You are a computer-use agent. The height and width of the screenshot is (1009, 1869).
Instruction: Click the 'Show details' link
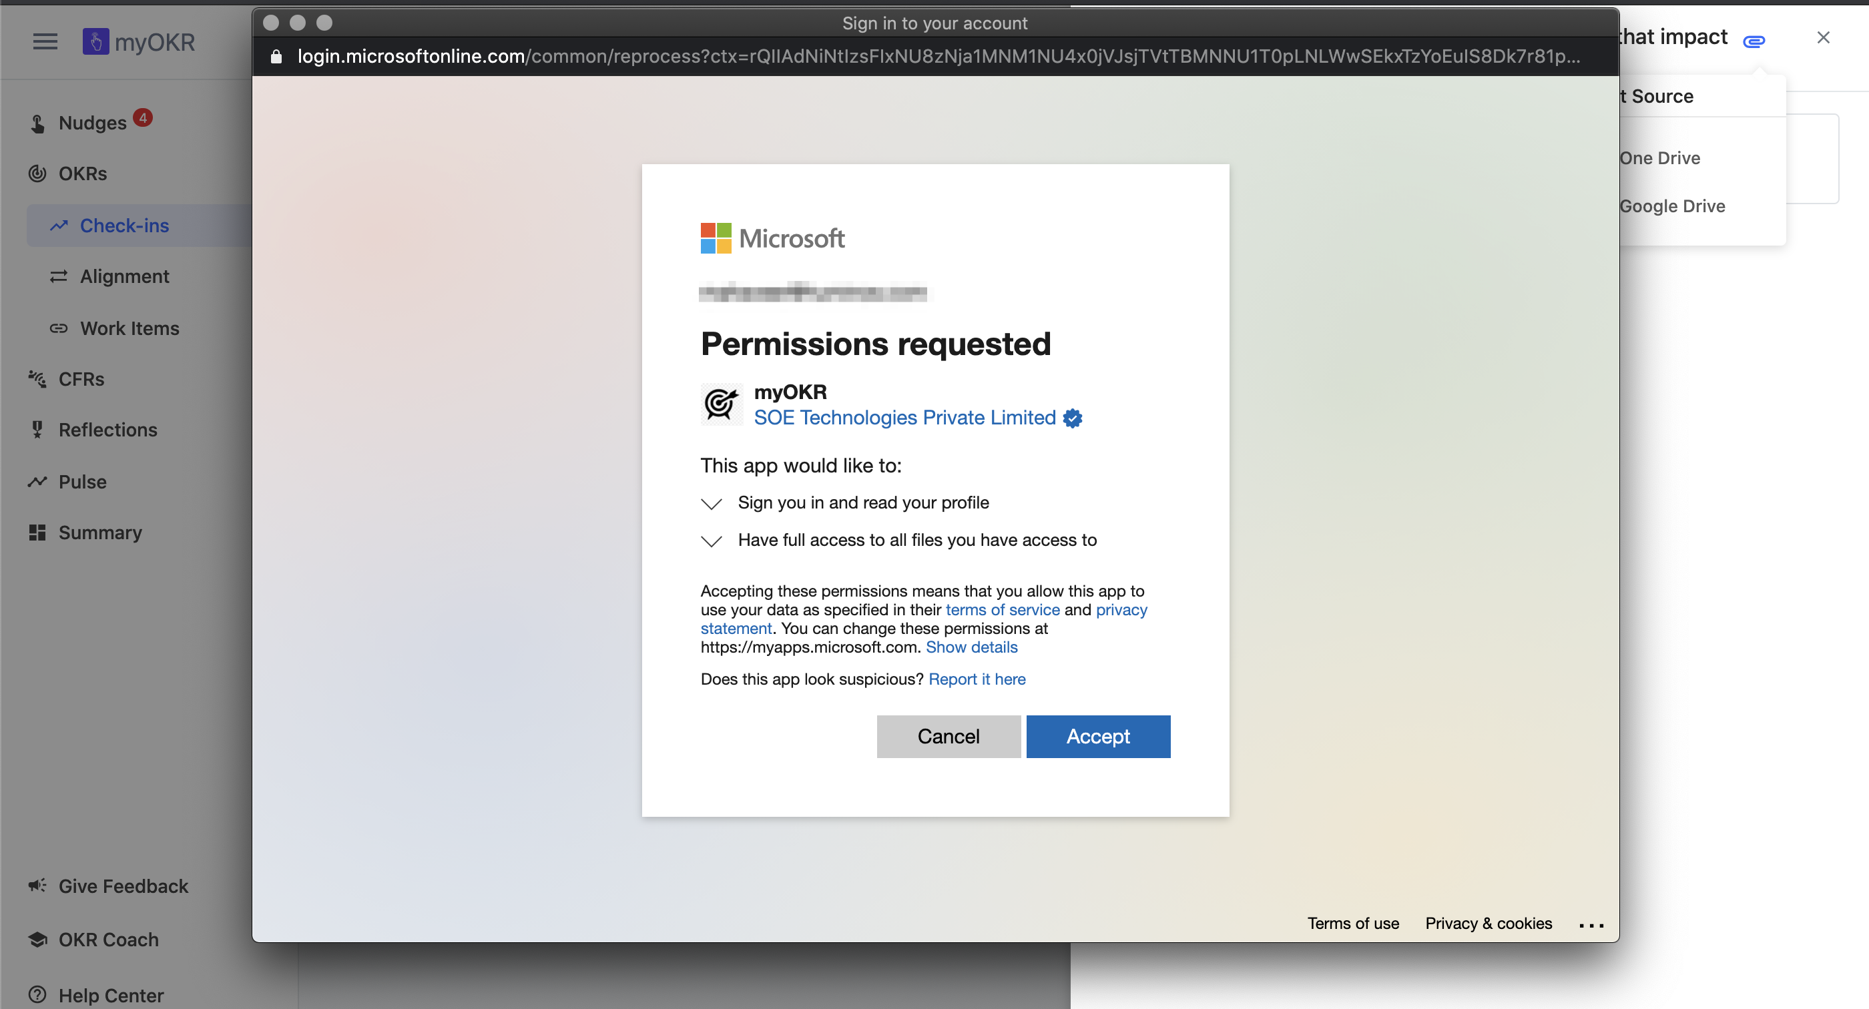click(x=971, y=647)
